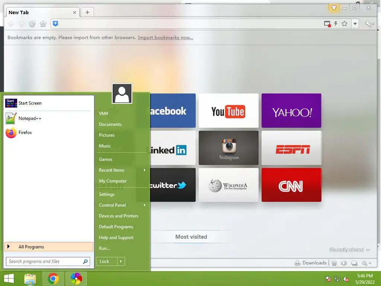Go forward using the browser forward arrow
The width and height of the screenshot is (381, 286).
pyautogui.click(x=21, y=23)
